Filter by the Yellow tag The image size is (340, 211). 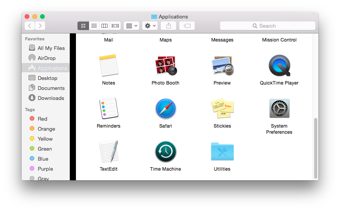(46, 139)
